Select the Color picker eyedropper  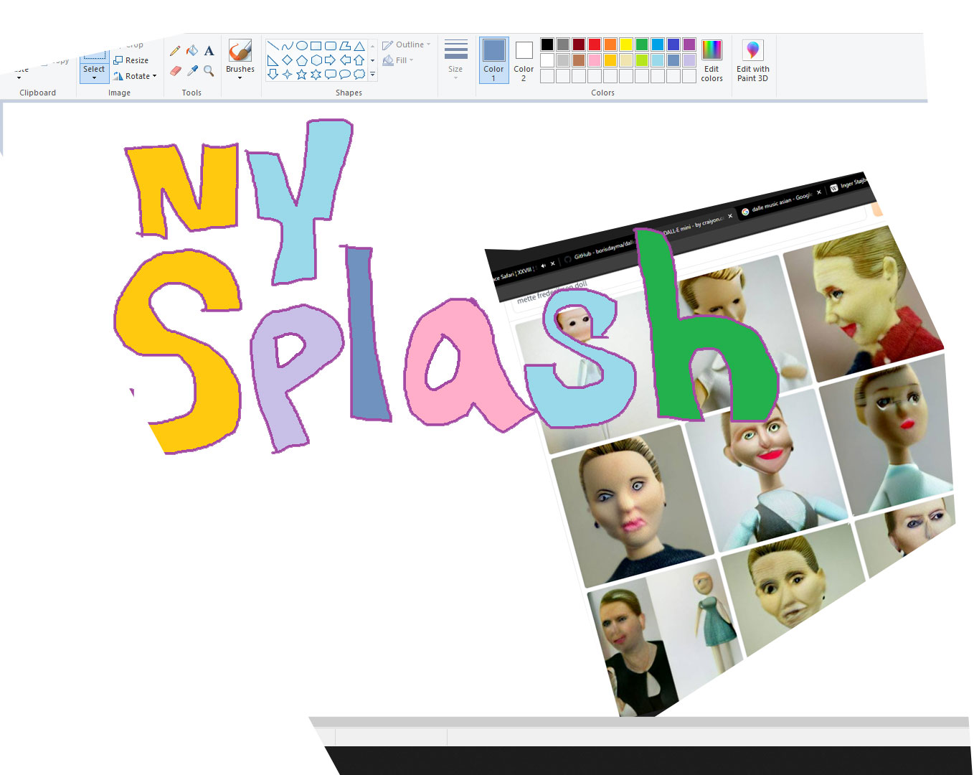192,71
